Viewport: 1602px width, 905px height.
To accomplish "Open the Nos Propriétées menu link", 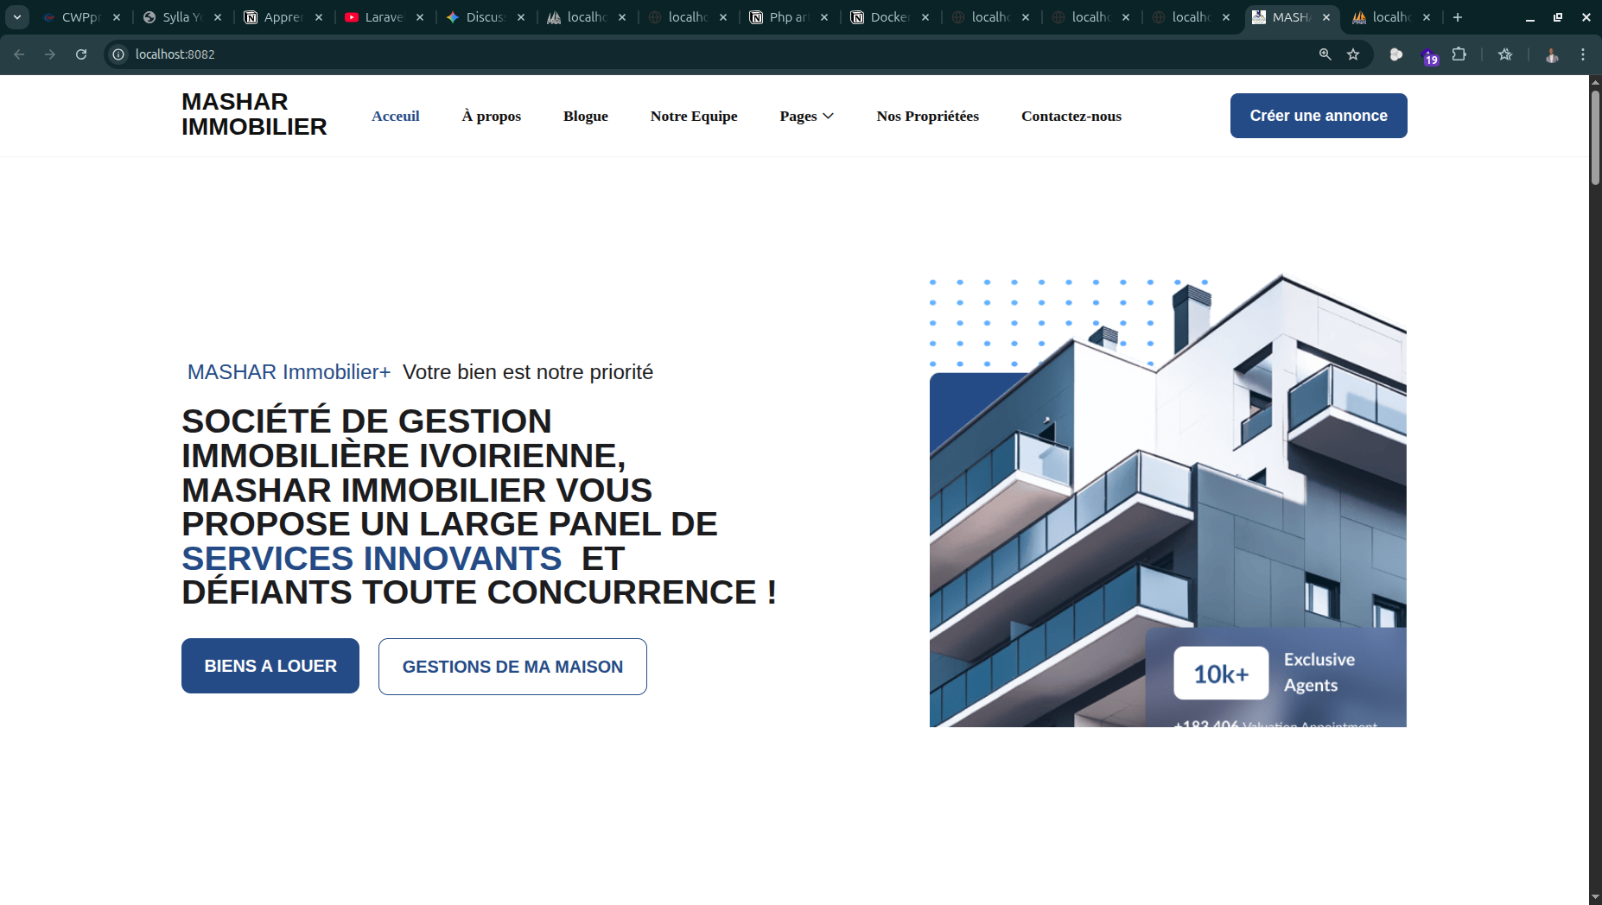I will click(x=927, y=116).
